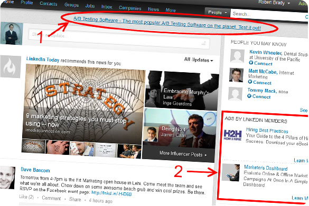
Task: Open the Inbox navigation item
Action: pos(107,7)
